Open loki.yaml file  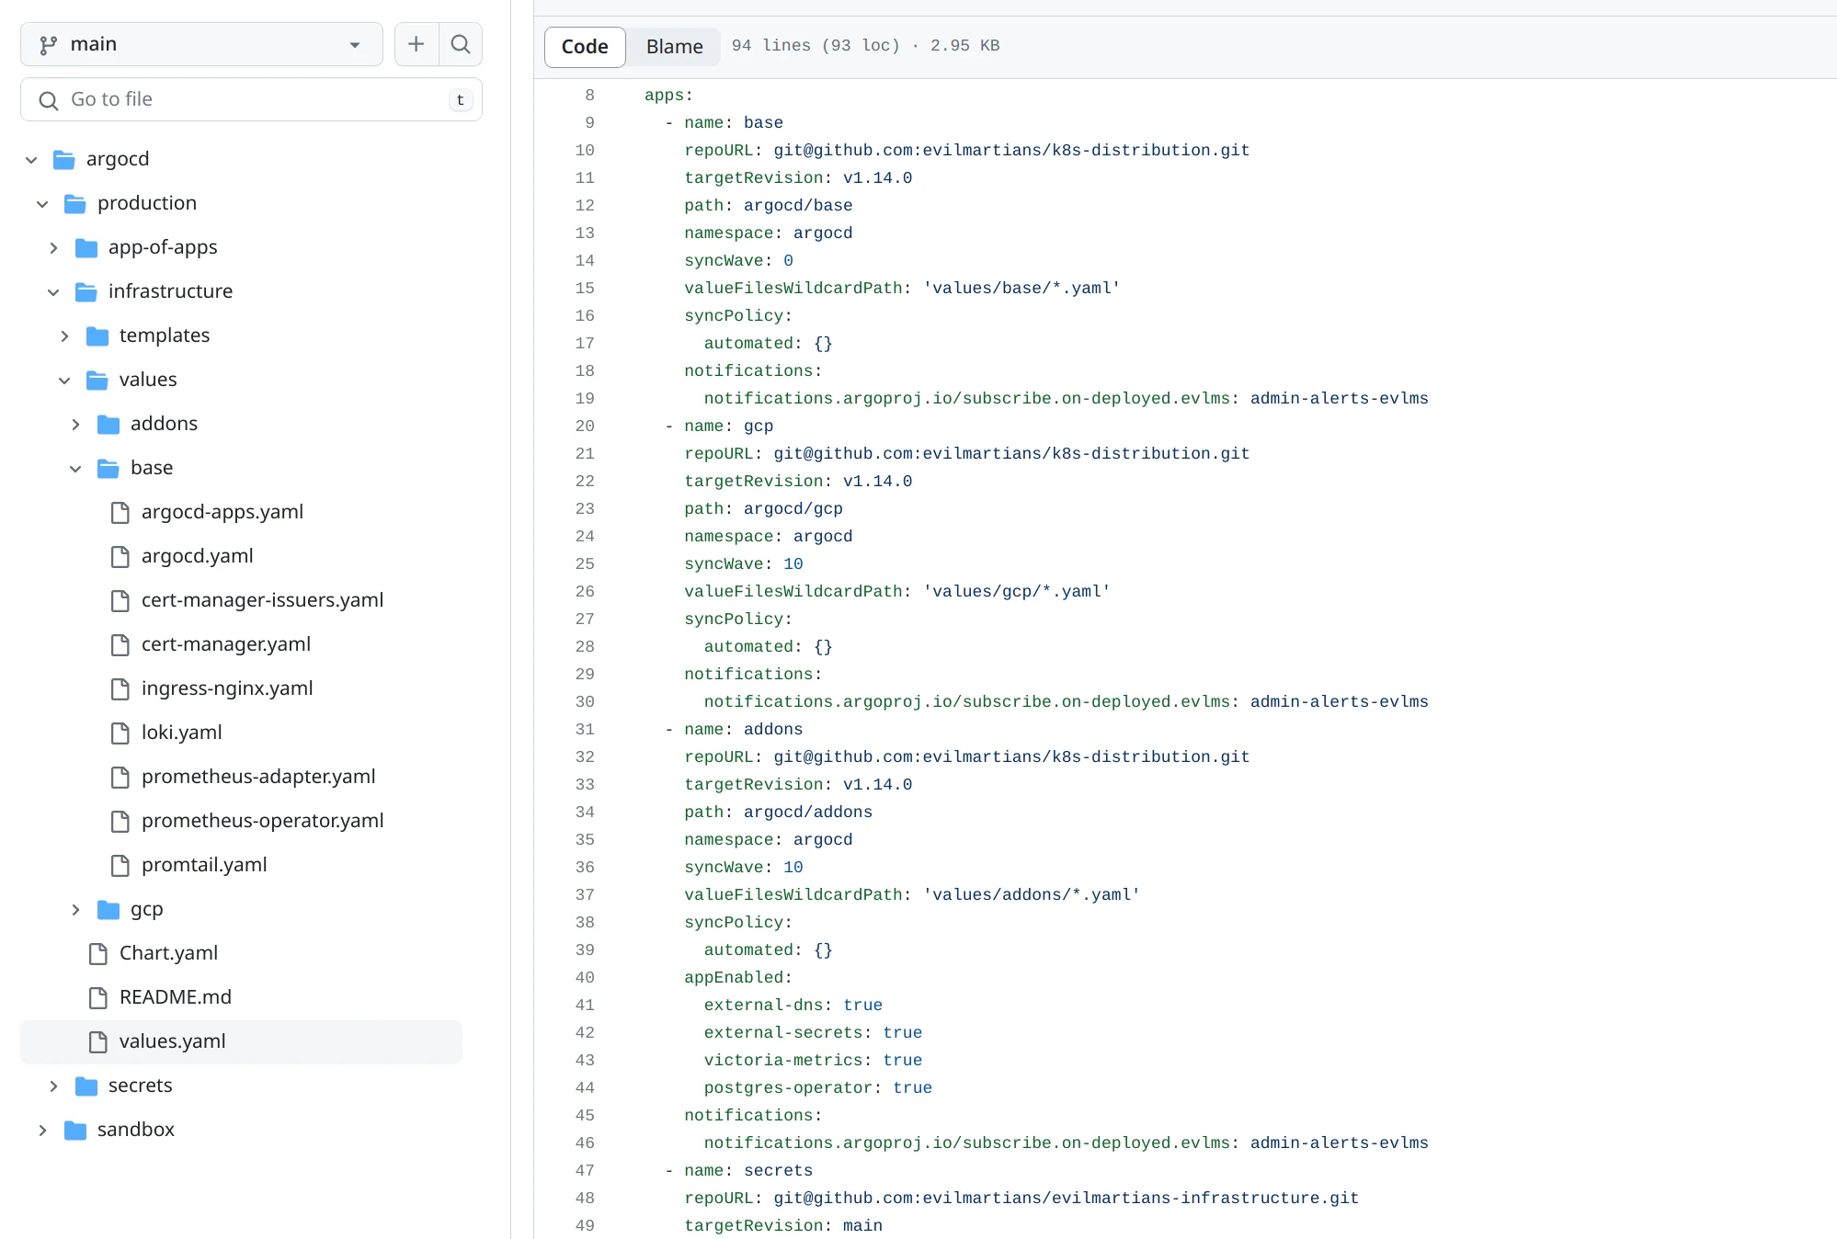click(x=182, y=733)
